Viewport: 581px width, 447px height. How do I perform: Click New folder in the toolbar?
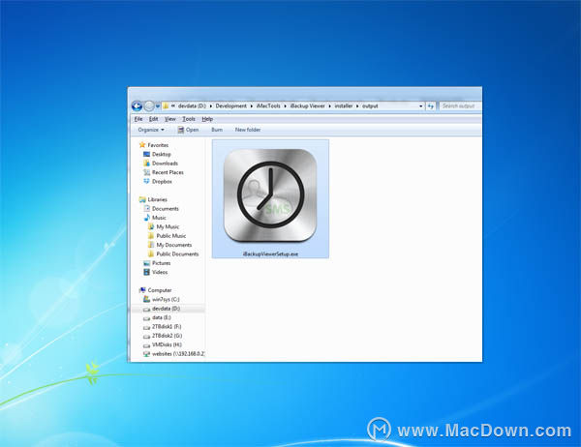point(248,130)
